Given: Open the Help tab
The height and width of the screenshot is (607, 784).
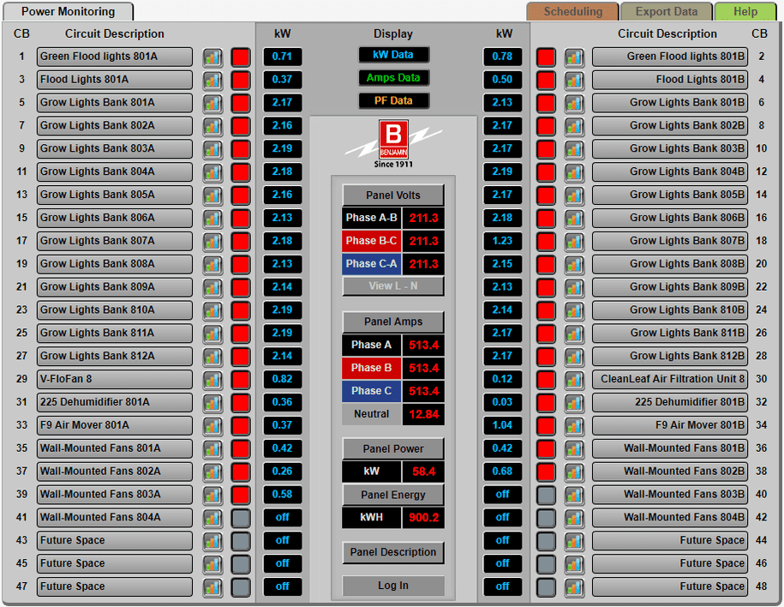Looking at the screenshot, I should click(x=745, y=12).
